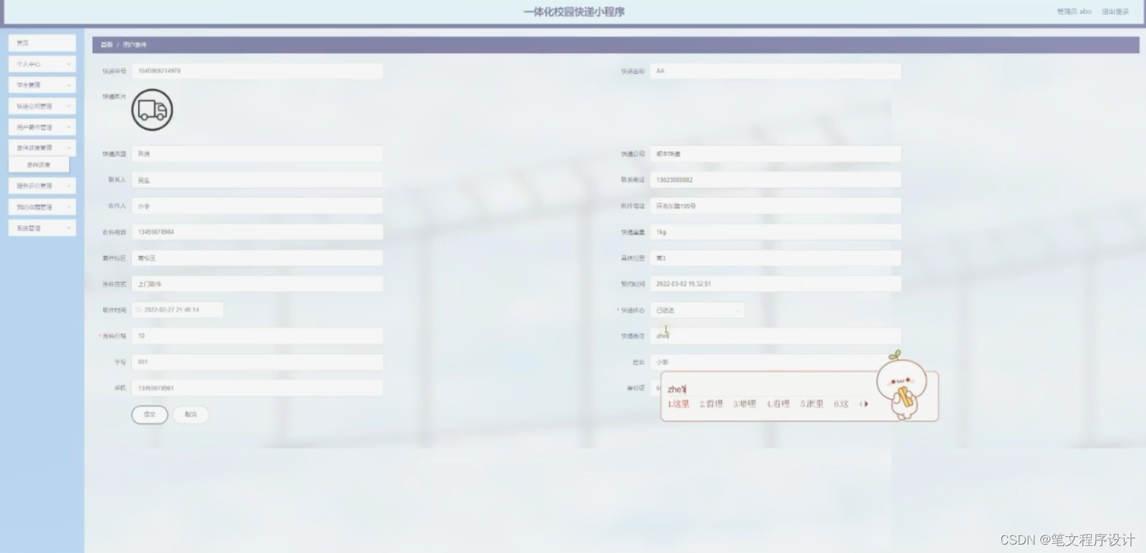Click the shipping method field 上门取件
1146x553 pixels.
pyautogui.click(x=257, y=284)
